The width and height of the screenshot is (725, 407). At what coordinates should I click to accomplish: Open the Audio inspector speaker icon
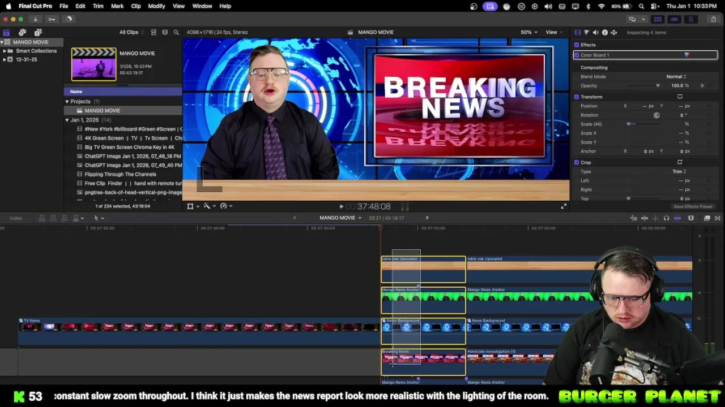[595, 32]
